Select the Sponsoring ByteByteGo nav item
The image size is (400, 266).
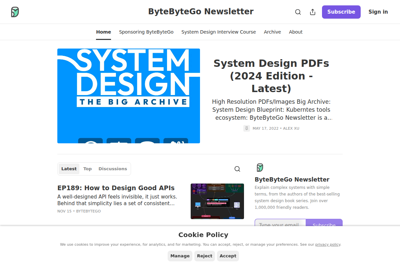(x=146, y=32)
